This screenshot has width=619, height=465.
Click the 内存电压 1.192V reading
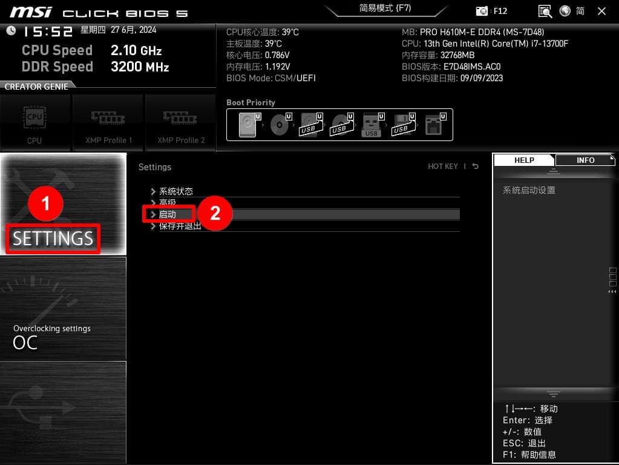(258, 67)
